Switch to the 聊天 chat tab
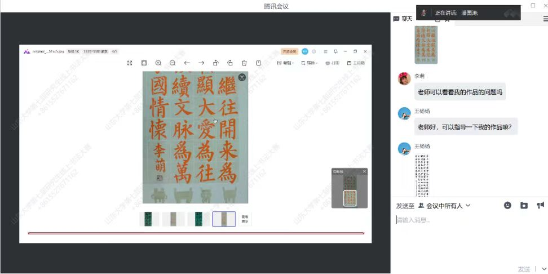548x274 pixels. 403,19
